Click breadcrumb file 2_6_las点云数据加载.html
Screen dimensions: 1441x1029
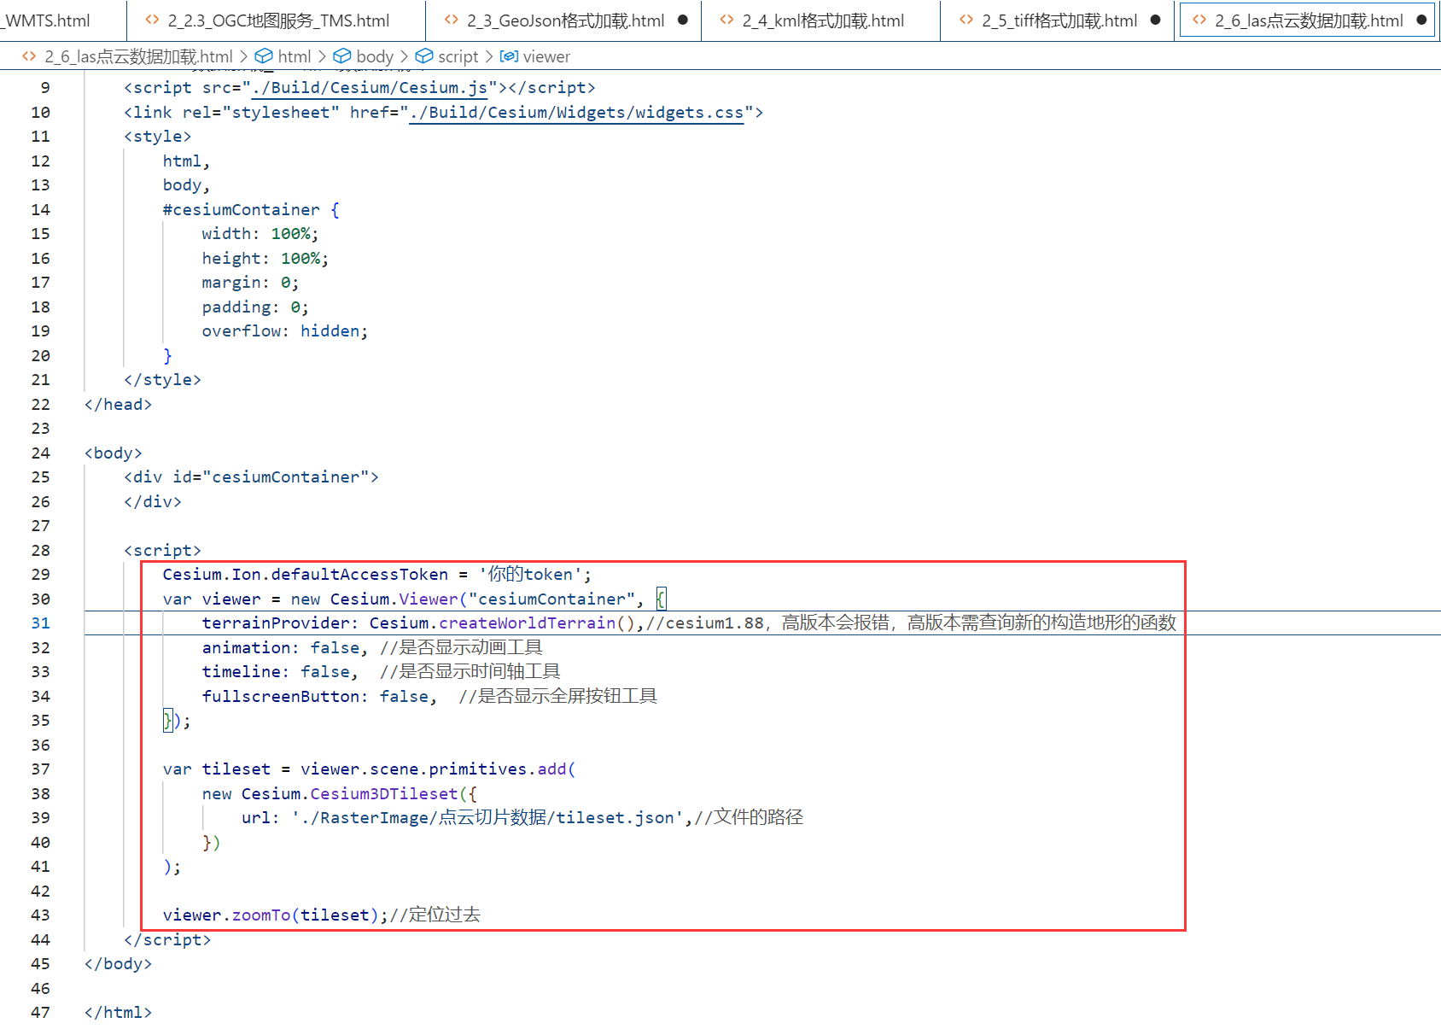tap(138, 56)
